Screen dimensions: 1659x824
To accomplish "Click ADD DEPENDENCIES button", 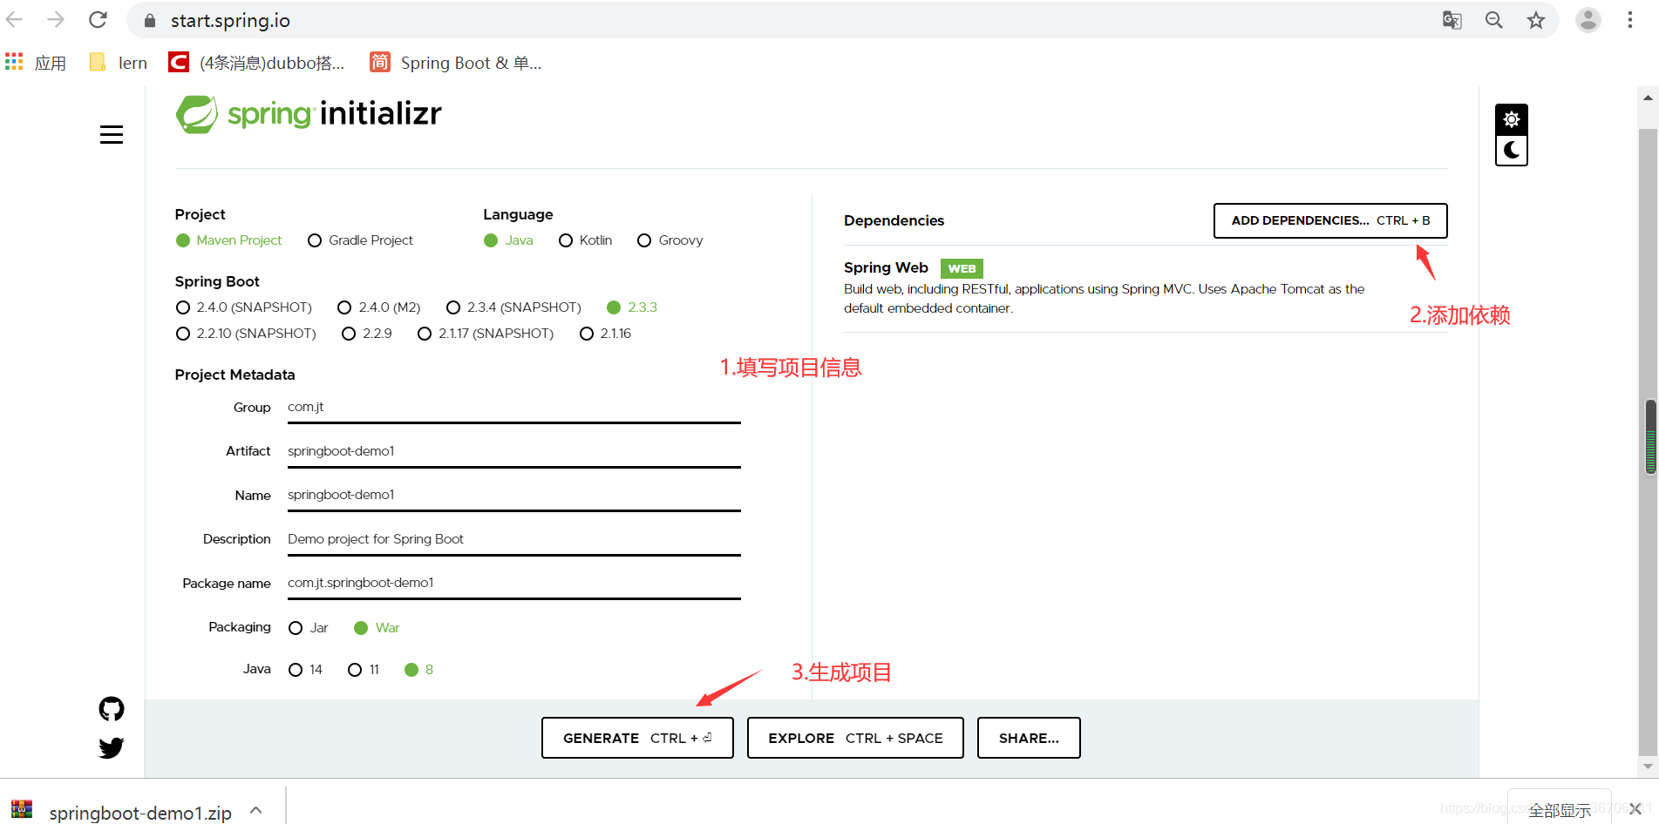I will coord(1330,220).
